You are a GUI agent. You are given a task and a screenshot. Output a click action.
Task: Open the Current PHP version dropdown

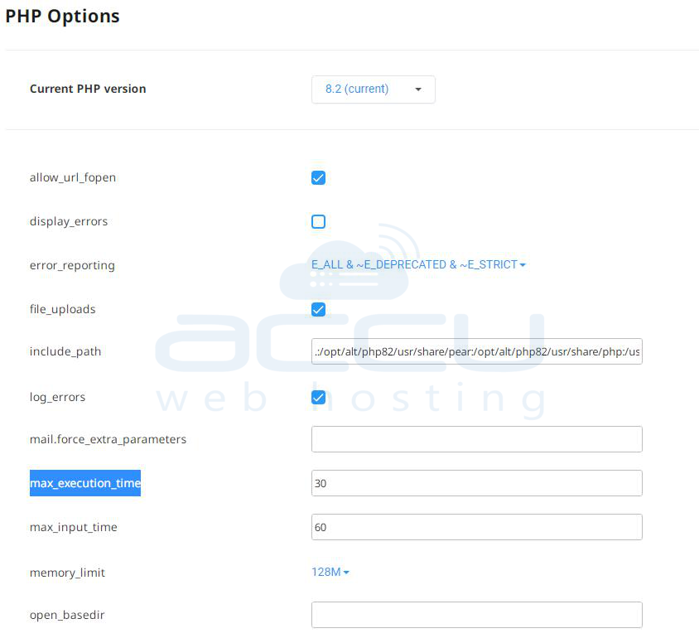coord(373,89)
